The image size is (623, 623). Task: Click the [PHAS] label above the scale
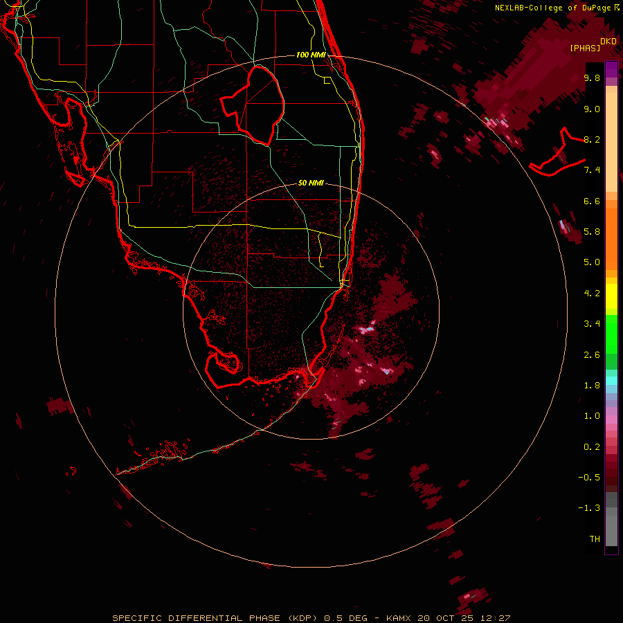[585, 48]
